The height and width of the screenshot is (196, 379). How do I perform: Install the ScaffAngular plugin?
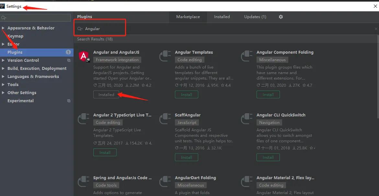[187, 158]
